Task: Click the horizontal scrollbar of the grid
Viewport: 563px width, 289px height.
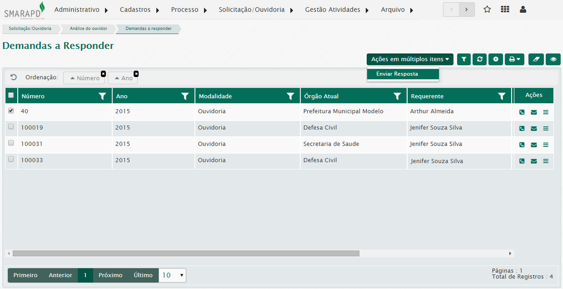Action: tap(186, 253)
